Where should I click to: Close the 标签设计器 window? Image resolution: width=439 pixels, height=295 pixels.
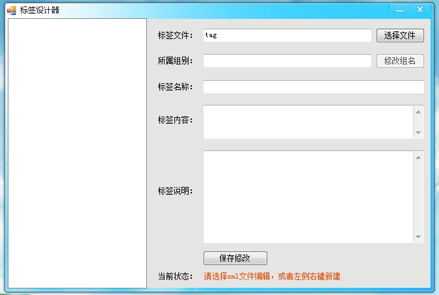tap(420, 9)
